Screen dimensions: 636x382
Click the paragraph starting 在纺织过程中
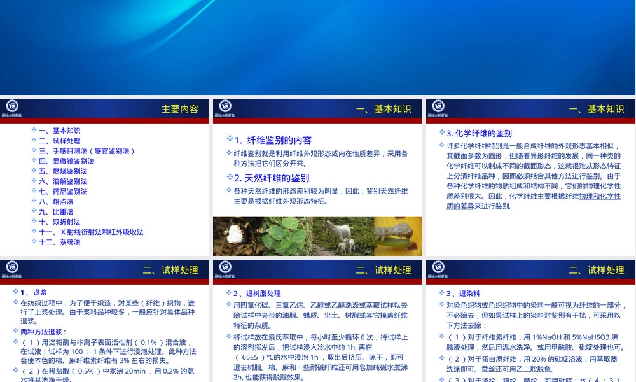coord(108,312)
